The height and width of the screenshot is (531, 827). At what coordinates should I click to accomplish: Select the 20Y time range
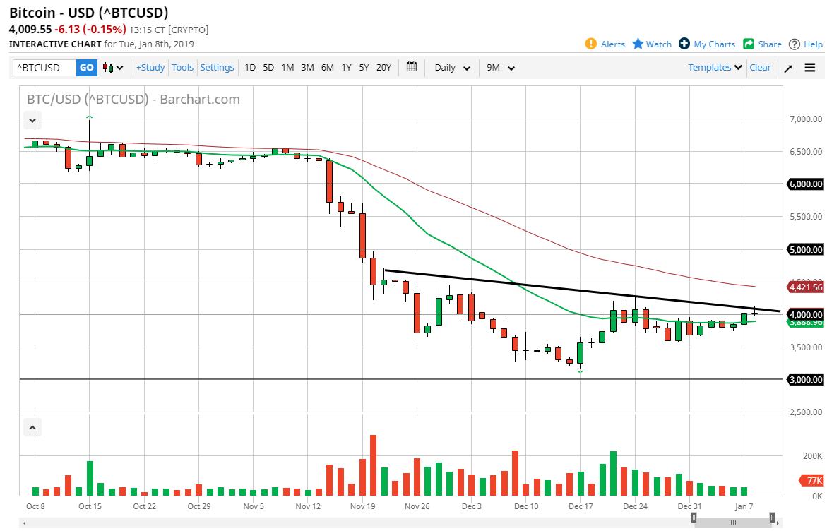383,68
